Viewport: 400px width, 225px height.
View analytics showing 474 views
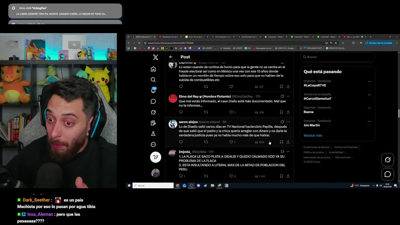tap(259, 112)
